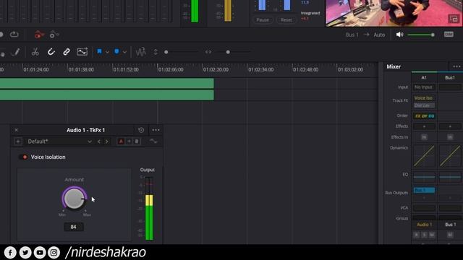Toggle the DIM button
The height and width of the screenshot is (260, 463).
pyautogui.click(x=449, y=35)
